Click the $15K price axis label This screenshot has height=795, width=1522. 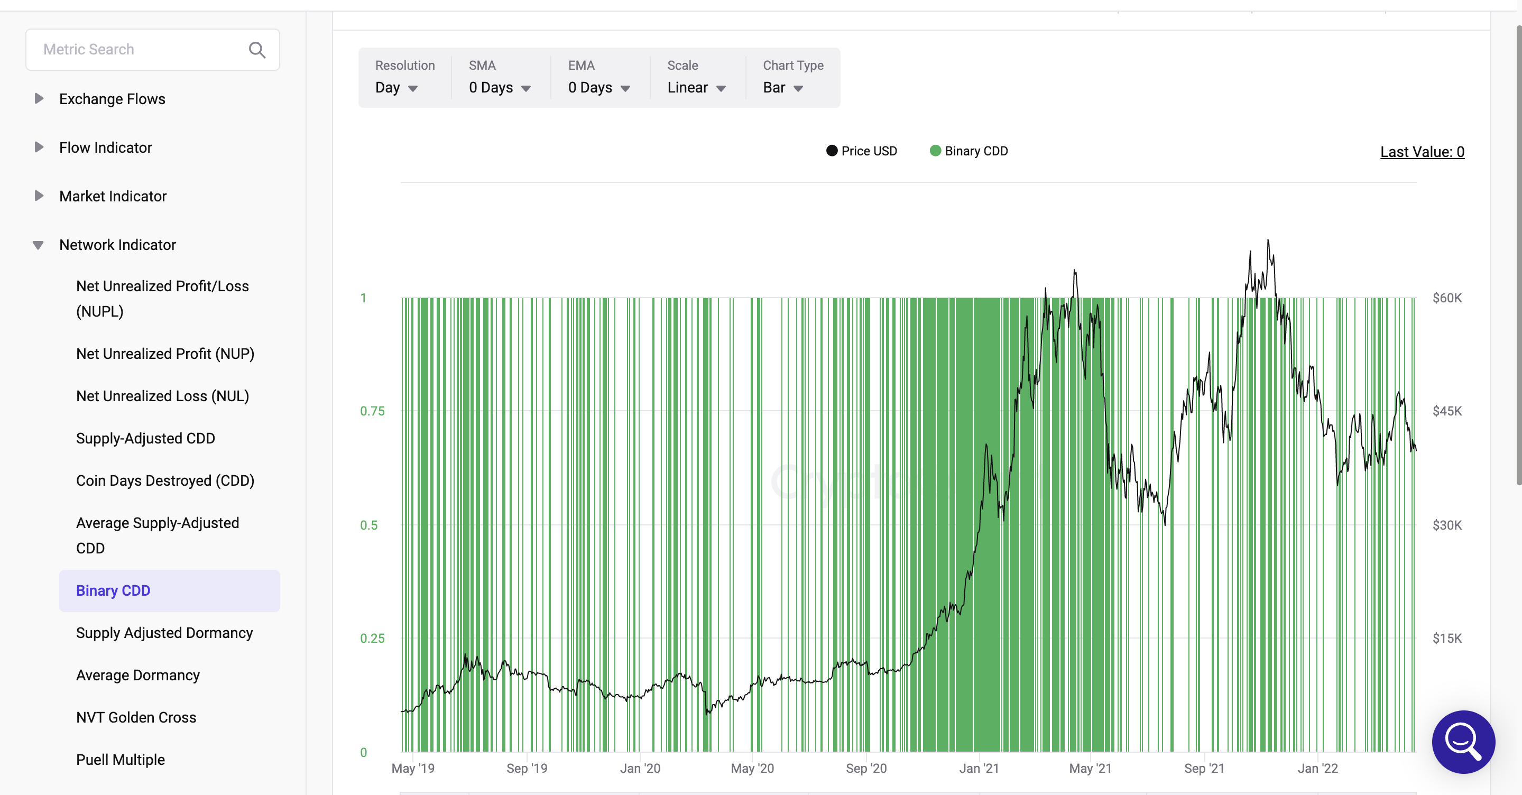(x=1446, y=639)
